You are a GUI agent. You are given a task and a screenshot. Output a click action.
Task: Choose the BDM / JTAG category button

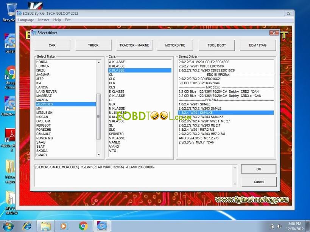coord(258,45)
